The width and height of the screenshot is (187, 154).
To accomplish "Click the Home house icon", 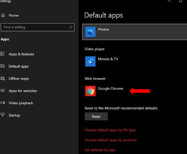I will (x=3, y=15).
